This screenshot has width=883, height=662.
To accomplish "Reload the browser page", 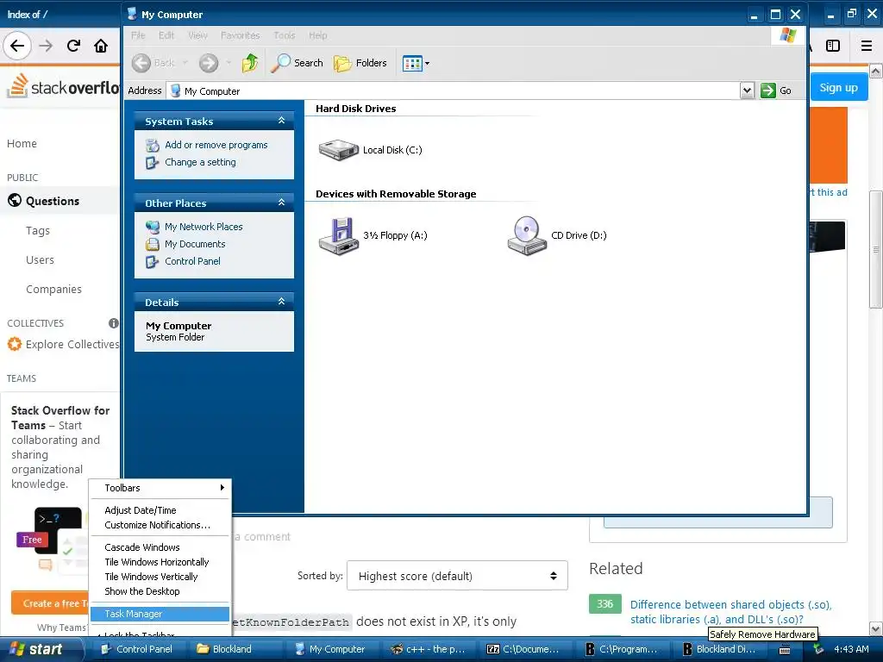I will pyautogui.click(x=73, y=46).
